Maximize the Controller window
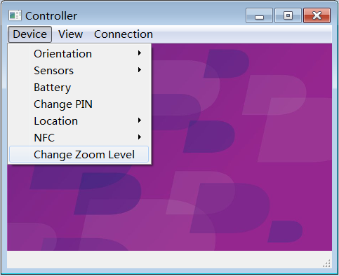Screen dimensions: 339x276 point(288,15)
